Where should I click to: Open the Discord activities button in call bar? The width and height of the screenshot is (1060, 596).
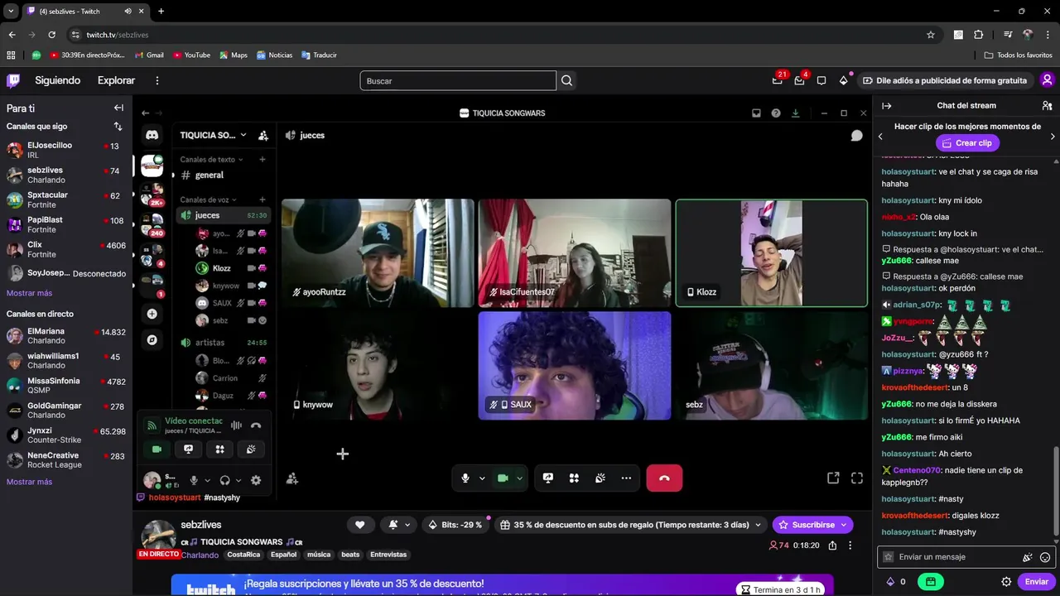(574, 478)
